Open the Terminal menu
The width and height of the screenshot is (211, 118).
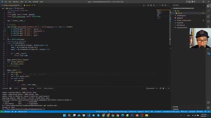point(35,2)
